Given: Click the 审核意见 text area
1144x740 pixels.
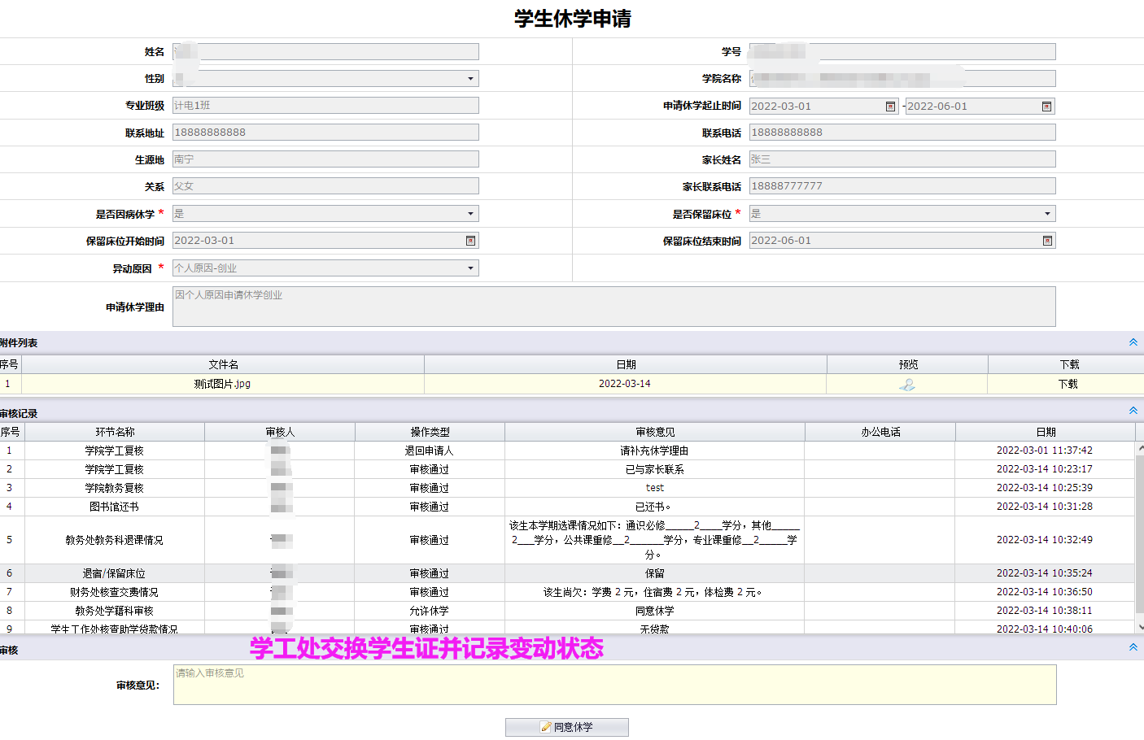Looking at the screenshot, I should (614, 685).
